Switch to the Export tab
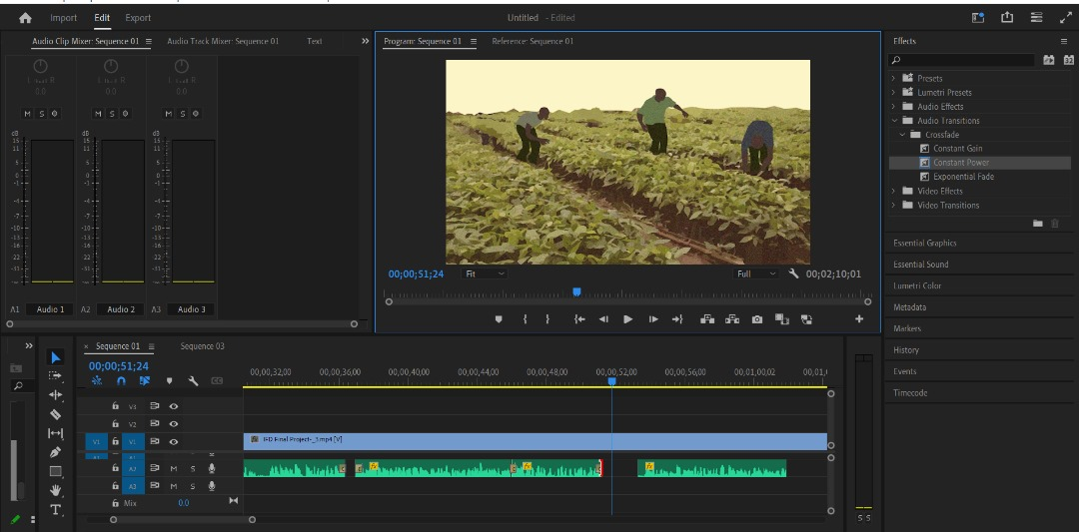Viewport: 1079px width, 532px height. [x=138, y=18]
